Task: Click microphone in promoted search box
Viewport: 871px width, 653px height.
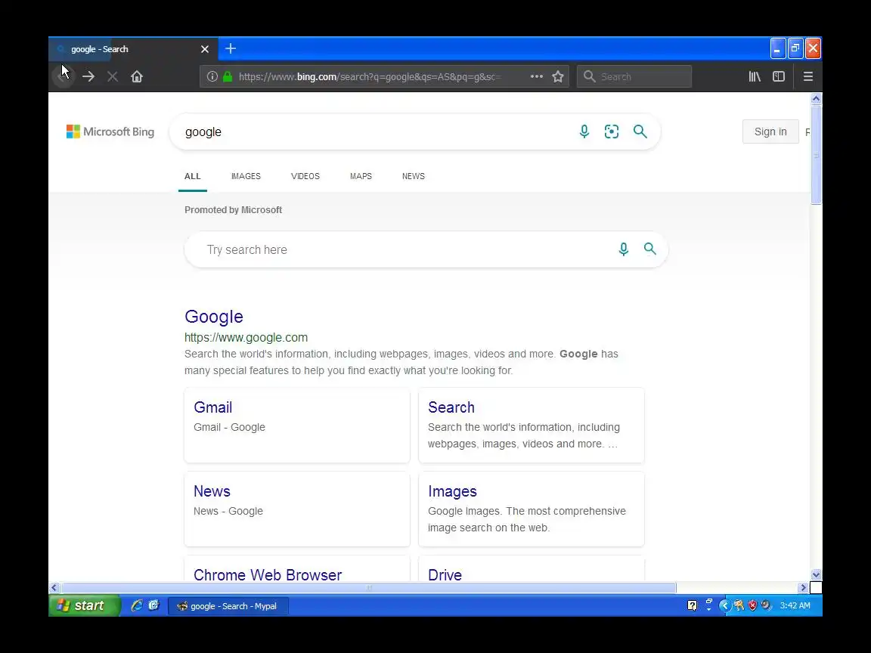Action: 623,249
